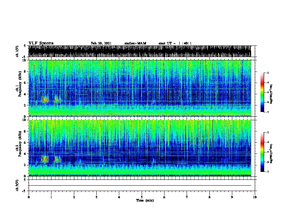Click time axis tick label '2'
This screenshot has height=221, width=287.
click(x=74, y=197)
